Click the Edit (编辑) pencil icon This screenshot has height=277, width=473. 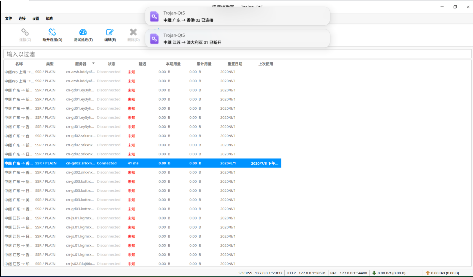click(110, 32)
